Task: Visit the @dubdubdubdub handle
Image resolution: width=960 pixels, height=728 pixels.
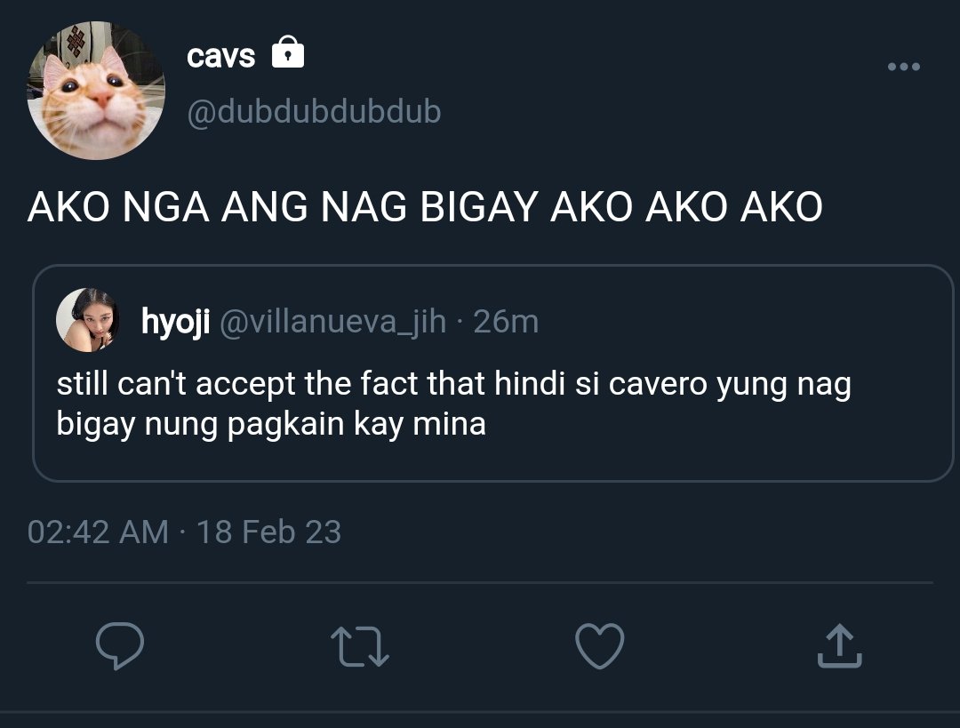Action: tap(314, 111)
